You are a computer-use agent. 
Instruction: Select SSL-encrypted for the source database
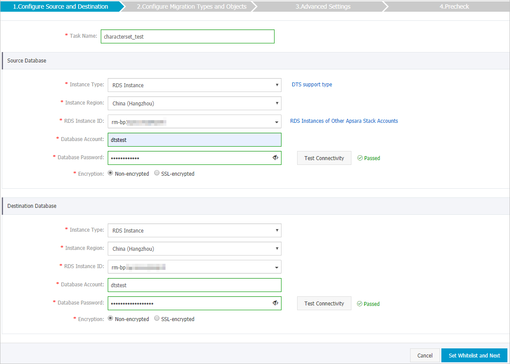pos(156,173)
